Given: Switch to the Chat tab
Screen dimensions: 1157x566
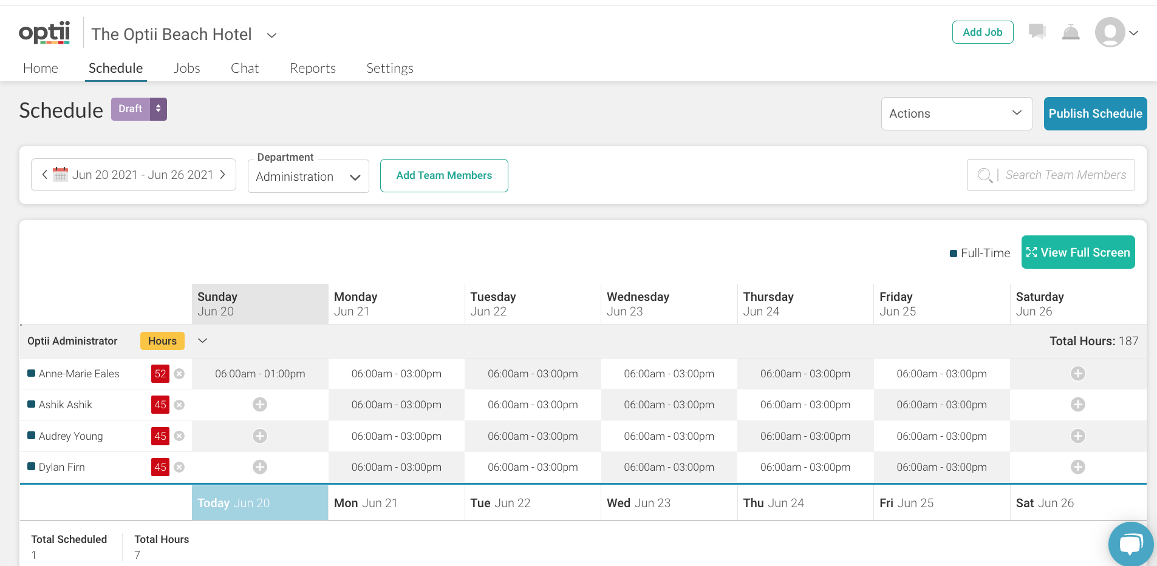Looking at the screenshot, I should pos(245,68).
